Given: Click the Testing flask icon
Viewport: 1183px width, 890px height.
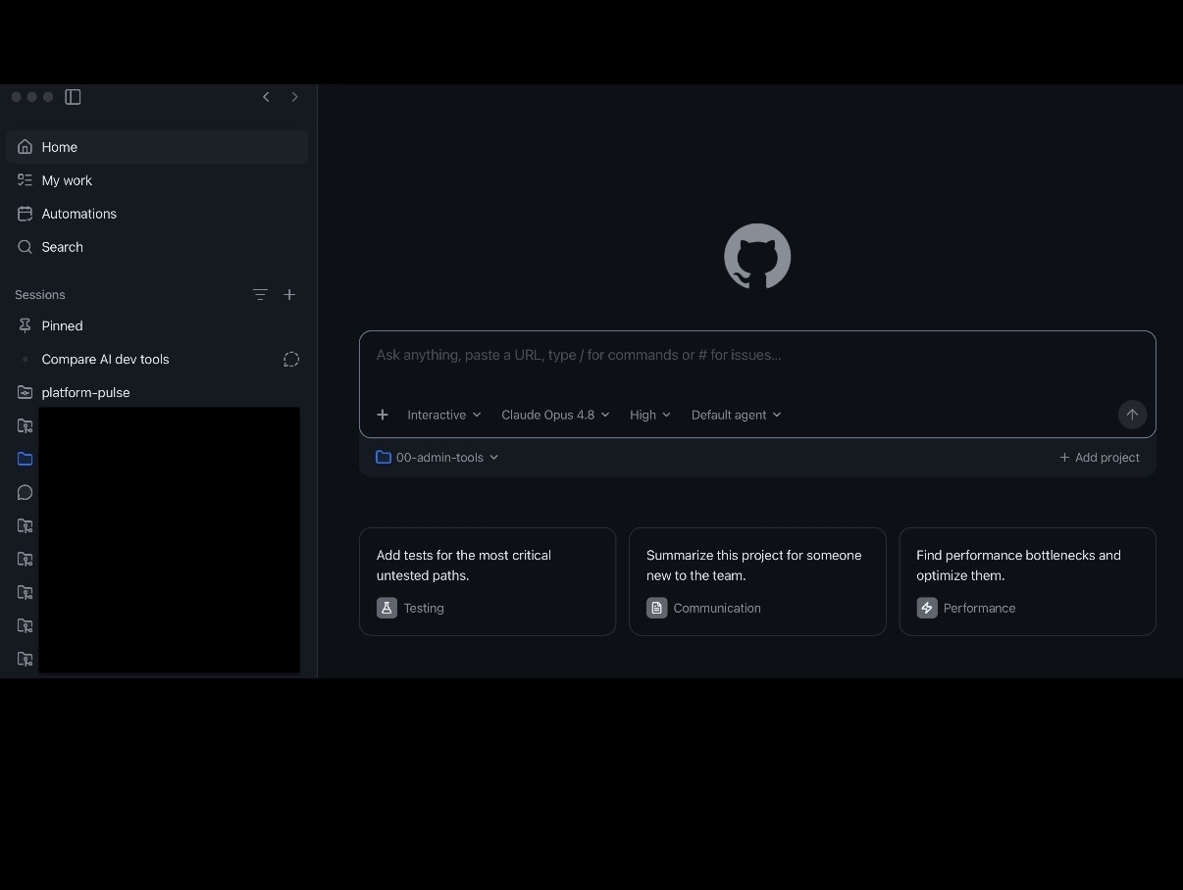Looking at the screenshot, I should (386, 608).
